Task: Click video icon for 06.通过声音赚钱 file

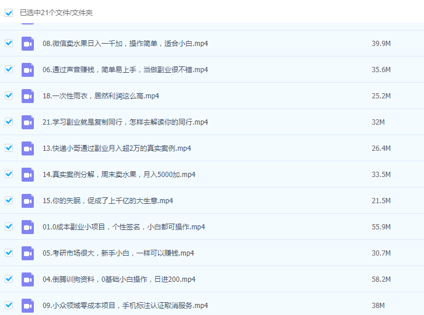Action: [x=27, y=70]
